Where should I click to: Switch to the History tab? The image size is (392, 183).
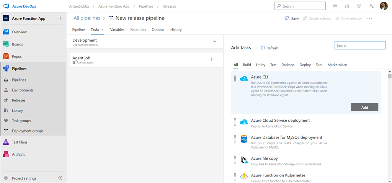[x=176, y=29]
